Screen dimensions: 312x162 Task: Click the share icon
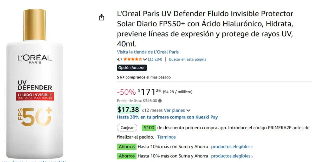point(101,17)
